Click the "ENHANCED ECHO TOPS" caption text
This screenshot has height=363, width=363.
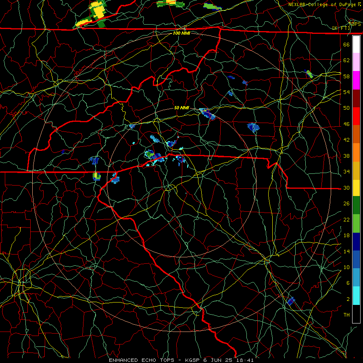(x=142, y=360)
